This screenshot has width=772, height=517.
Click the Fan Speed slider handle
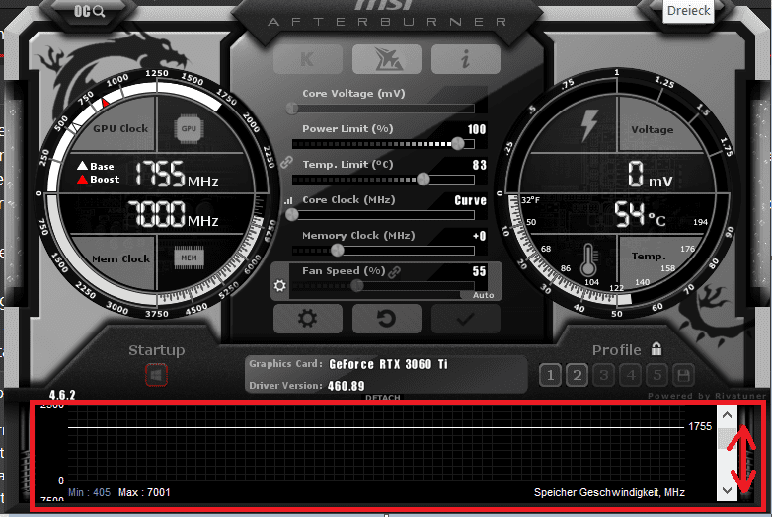coord(357,285)
